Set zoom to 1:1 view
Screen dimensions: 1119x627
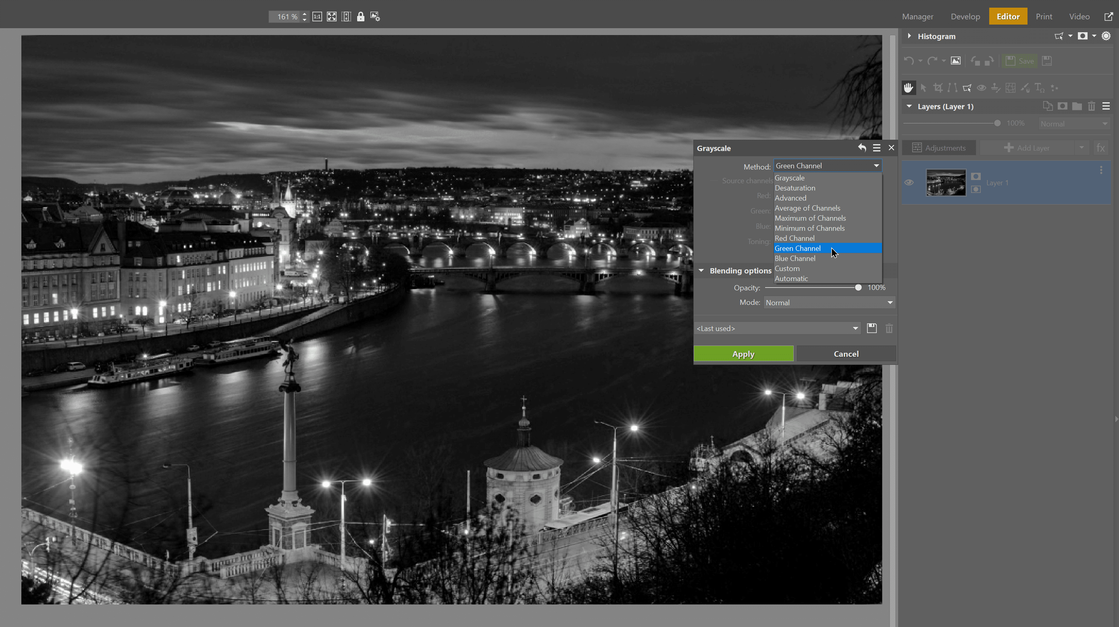tap(317, 17)
